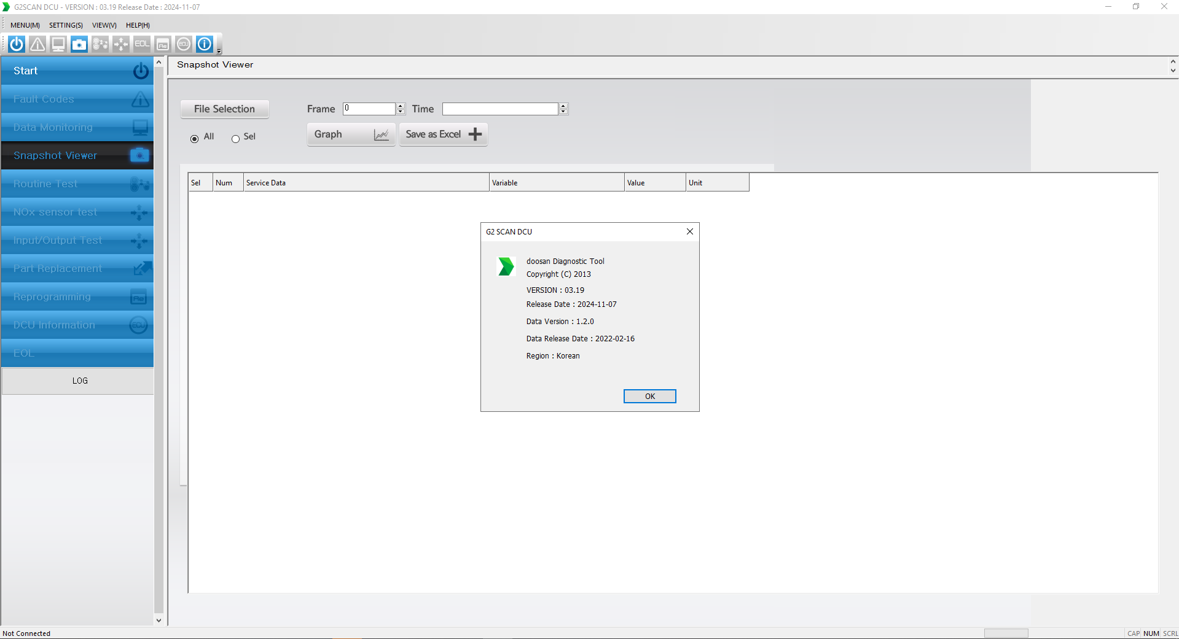Image resolution: width=1179 pixels, height=639 pixels.
Task: Click the Value column header
Action: point(655,182)
